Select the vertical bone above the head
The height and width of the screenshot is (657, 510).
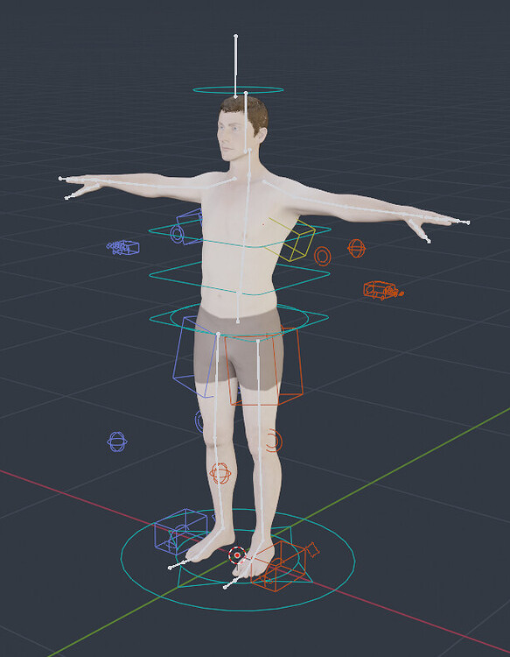tap(235, 67)
